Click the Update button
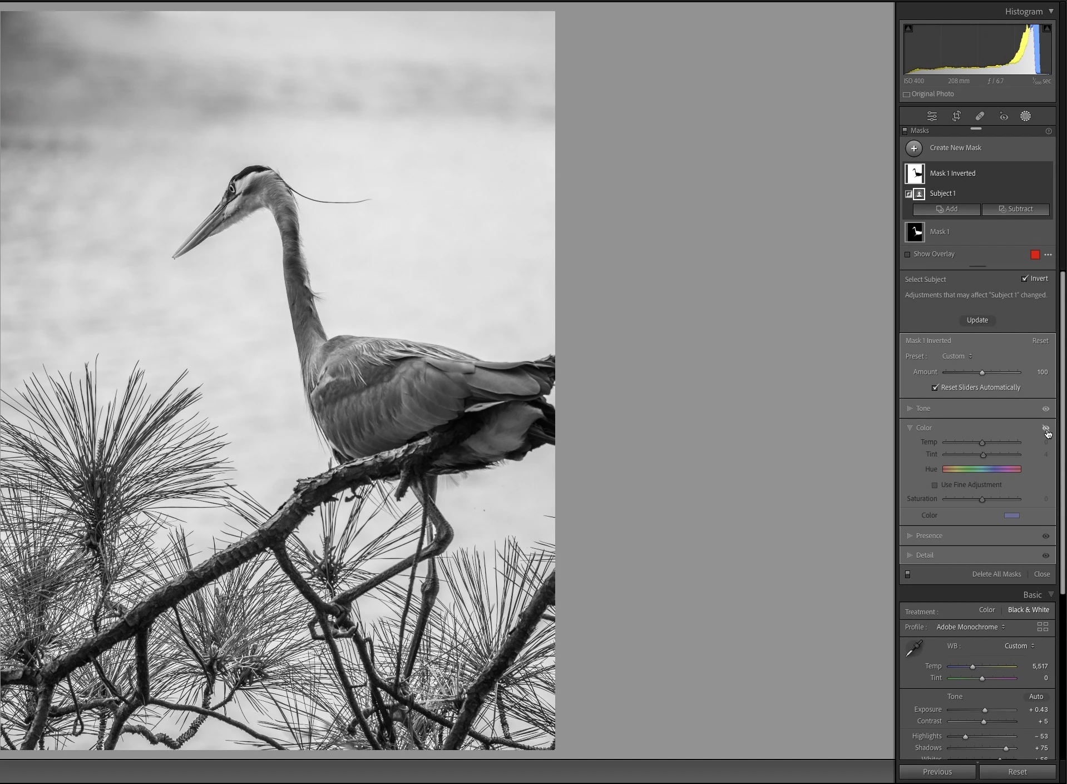The image size is (1067, 784). (977, 320)
